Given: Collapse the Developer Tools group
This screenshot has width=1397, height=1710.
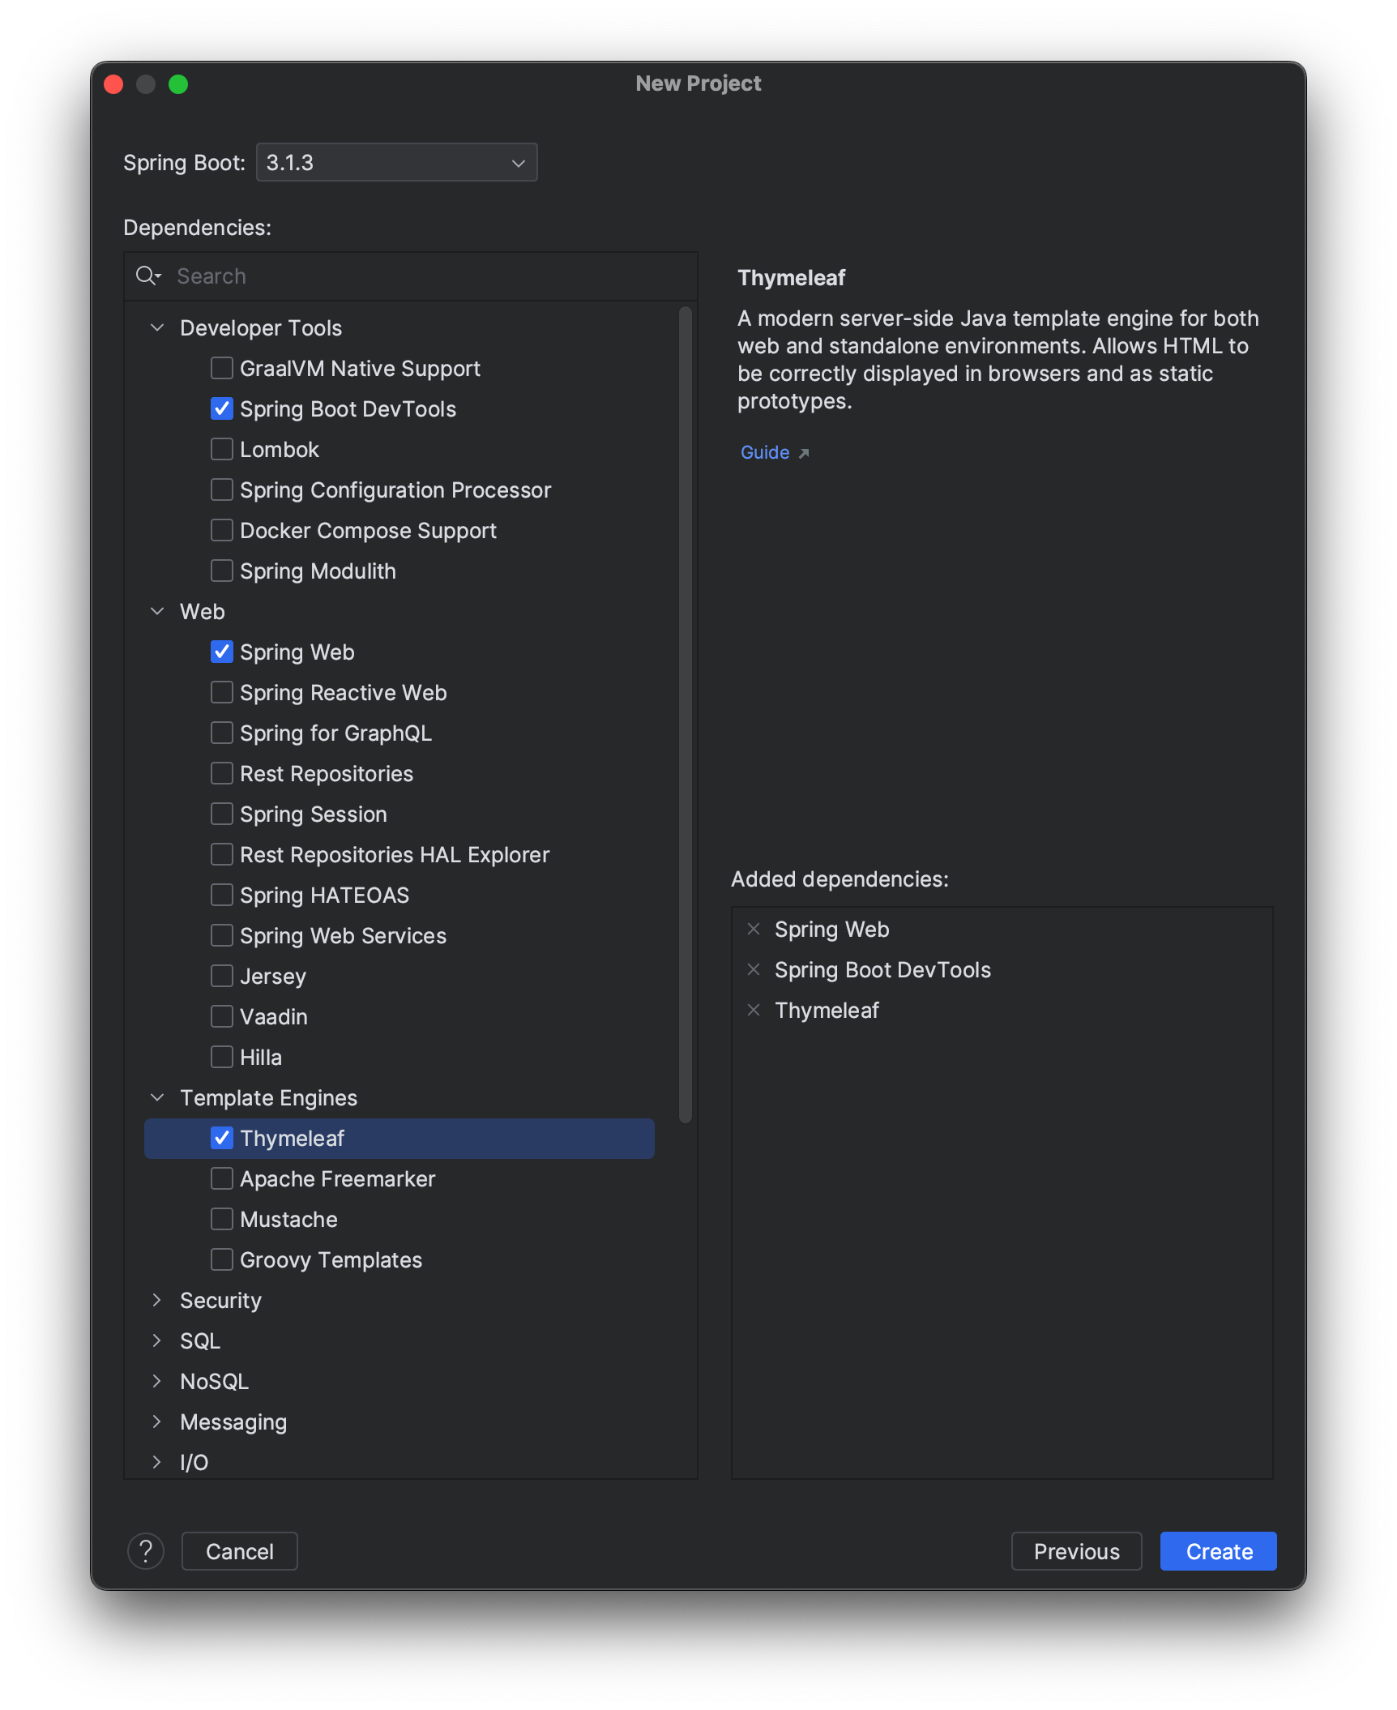Looking at the screenshot, I should 157,327.
